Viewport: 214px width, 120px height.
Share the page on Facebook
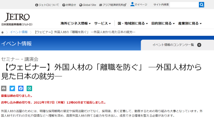point(21,88)
